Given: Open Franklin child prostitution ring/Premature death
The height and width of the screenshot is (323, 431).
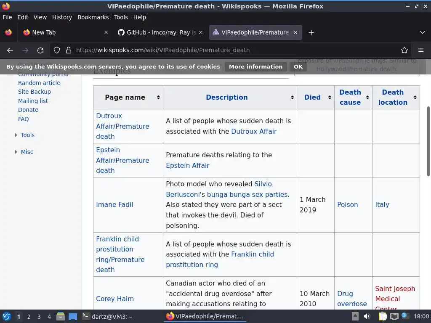Looking at the screenshot, I should click(x=120, y=254).
